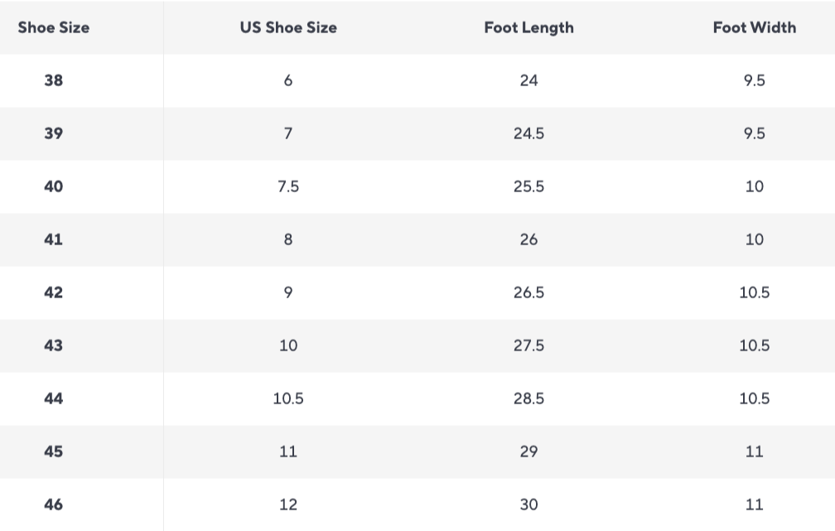Click foot length value 24.5
Viewport: 835px width, 531px height.
(x=529, y=133)
